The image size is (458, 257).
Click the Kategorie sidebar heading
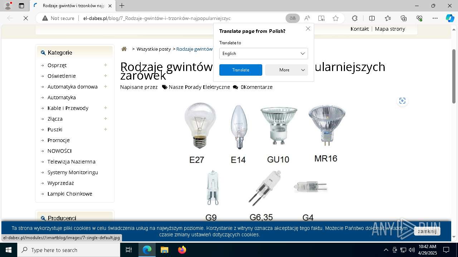(60, 52)
